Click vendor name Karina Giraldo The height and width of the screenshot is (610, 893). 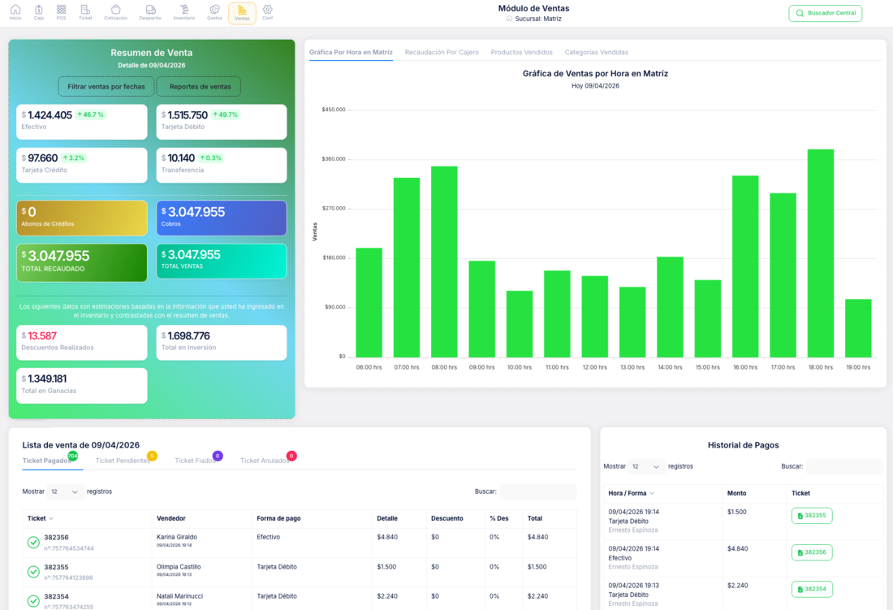click(x=176, y=537)
